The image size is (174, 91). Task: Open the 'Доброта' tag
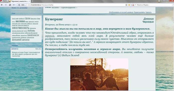click(22, 19)
